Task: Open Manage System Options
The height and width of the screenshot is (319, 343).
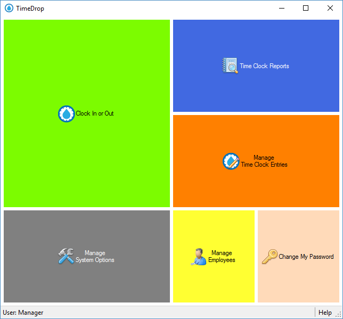Action: click(87, 257)
